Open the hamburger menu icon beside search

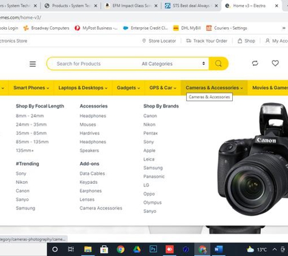point(33,64)
